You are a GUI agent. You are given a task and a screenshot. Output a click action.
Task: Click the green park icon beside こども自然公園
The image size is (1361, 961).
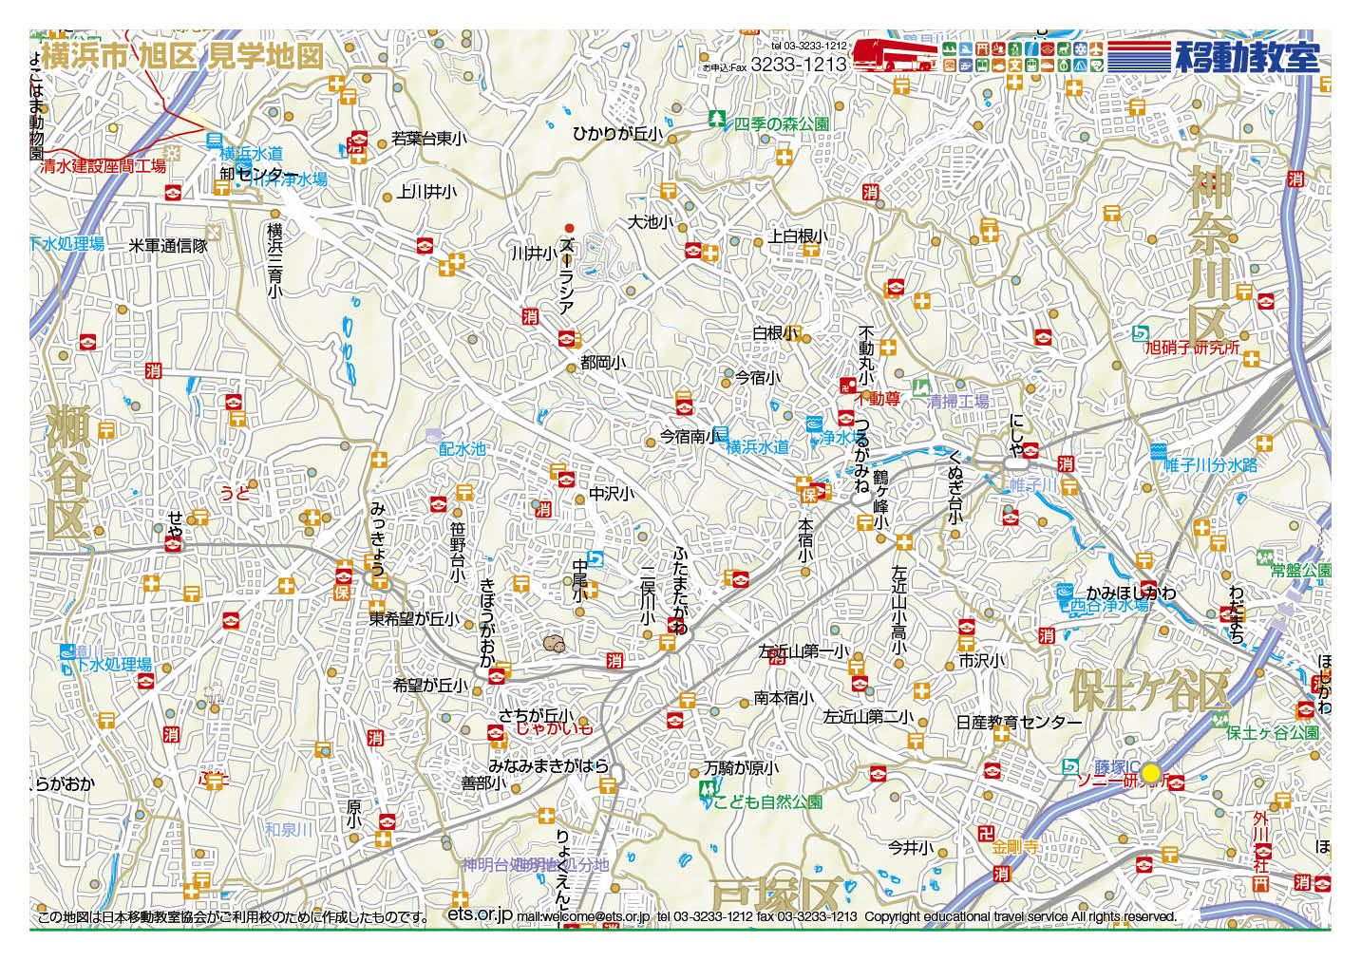(709, 790)
